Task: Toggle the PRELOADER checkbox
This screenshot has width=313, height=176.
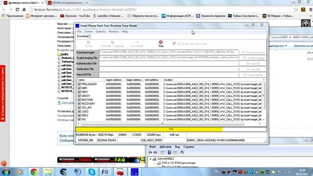Action: click(79, 84)
